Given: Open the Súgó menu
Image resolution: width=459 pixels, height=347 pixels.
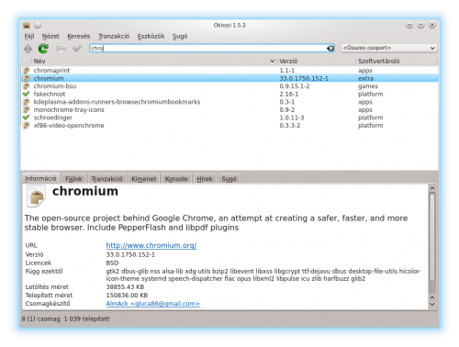Looking at the screenshot, I should coord(180,36).
